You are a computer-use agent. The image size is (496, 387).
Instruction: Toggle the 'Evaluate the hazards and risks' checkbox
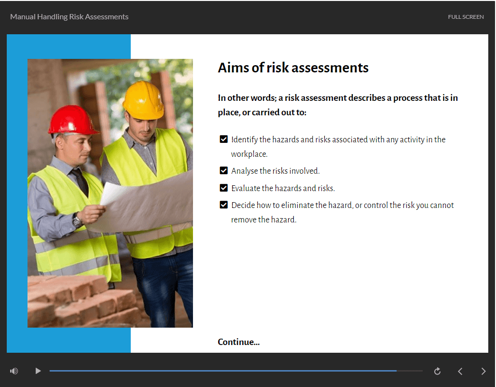(x=224, y=188)
